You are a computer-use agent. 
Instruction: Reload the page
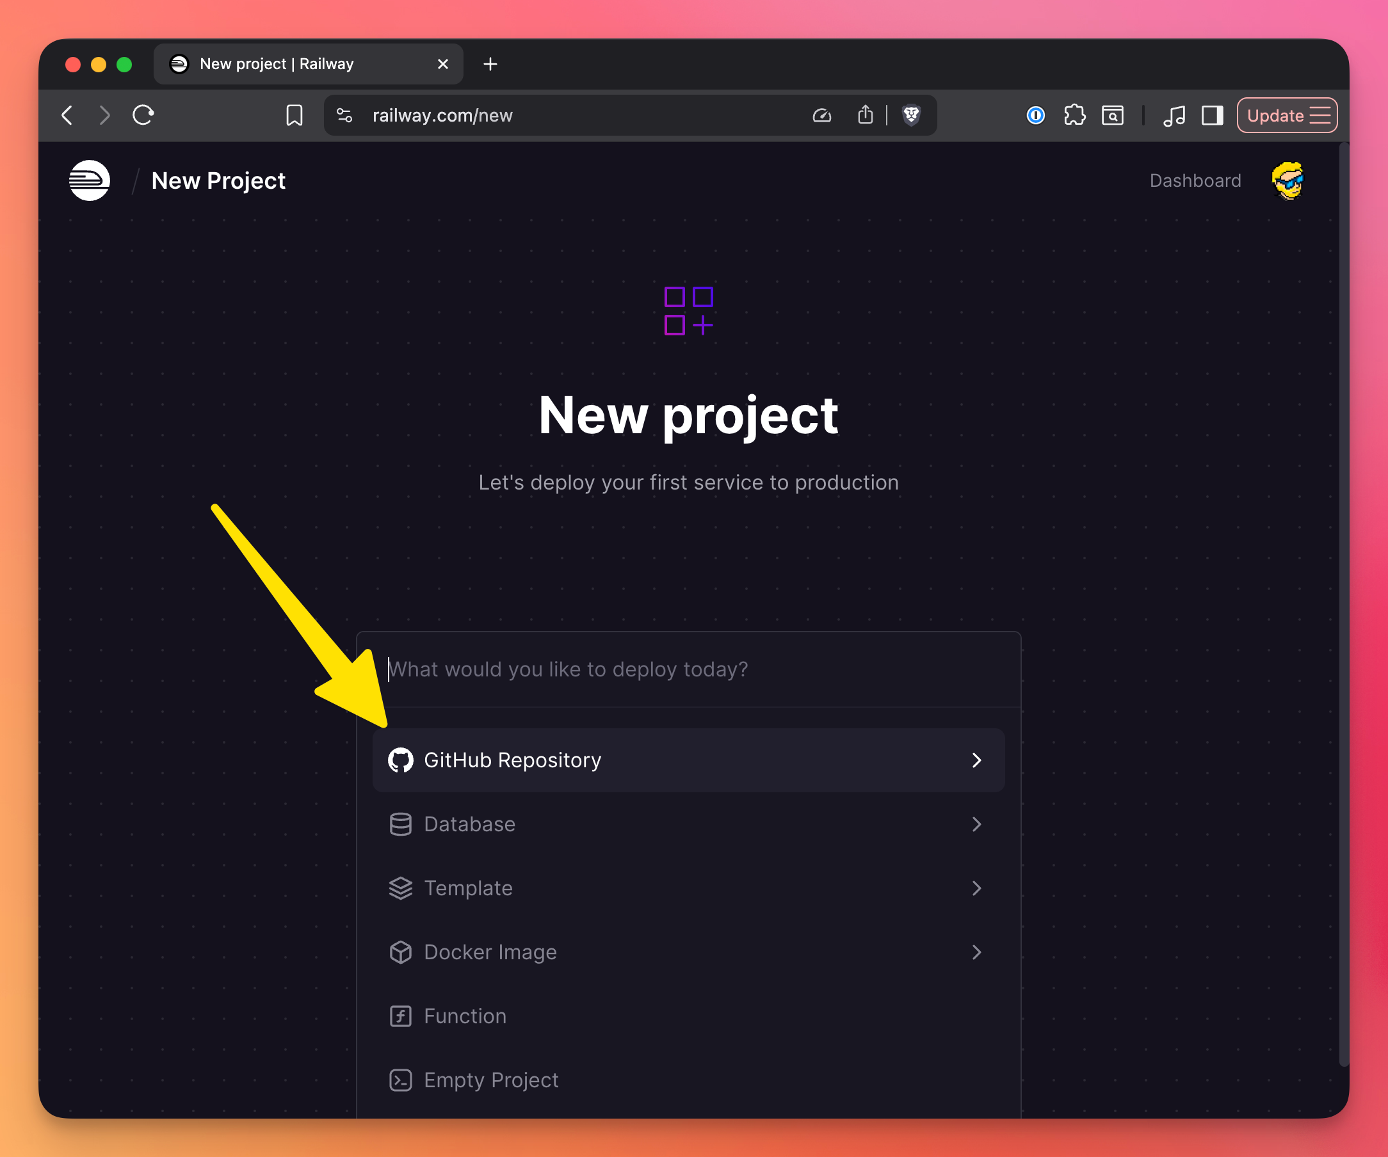tap(143, 116)
